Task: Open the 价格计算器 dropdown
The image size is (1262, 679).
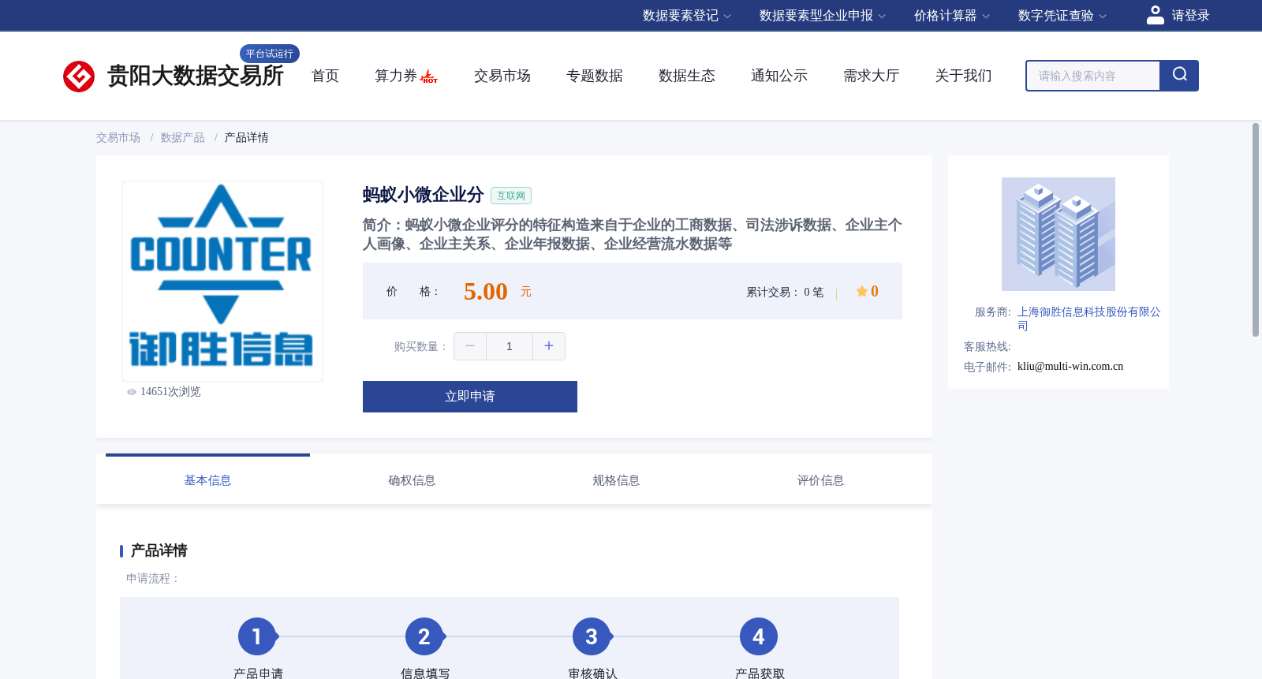Action: 952,16
